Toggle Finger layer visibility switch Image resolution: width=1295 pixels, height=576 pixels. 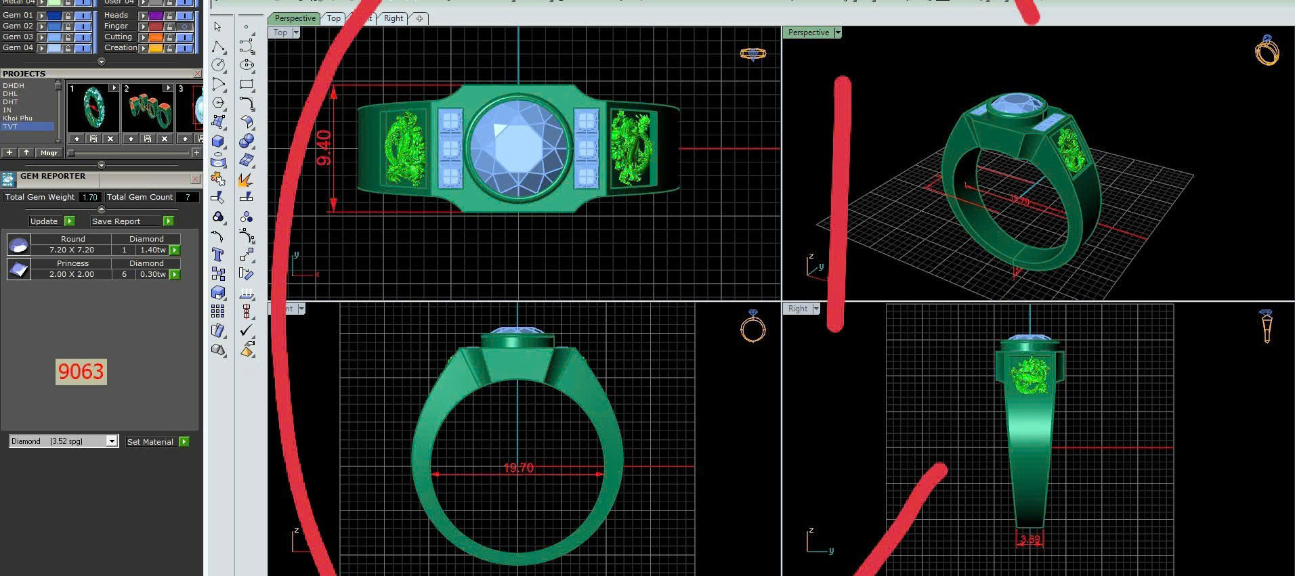tap(184, 26)
